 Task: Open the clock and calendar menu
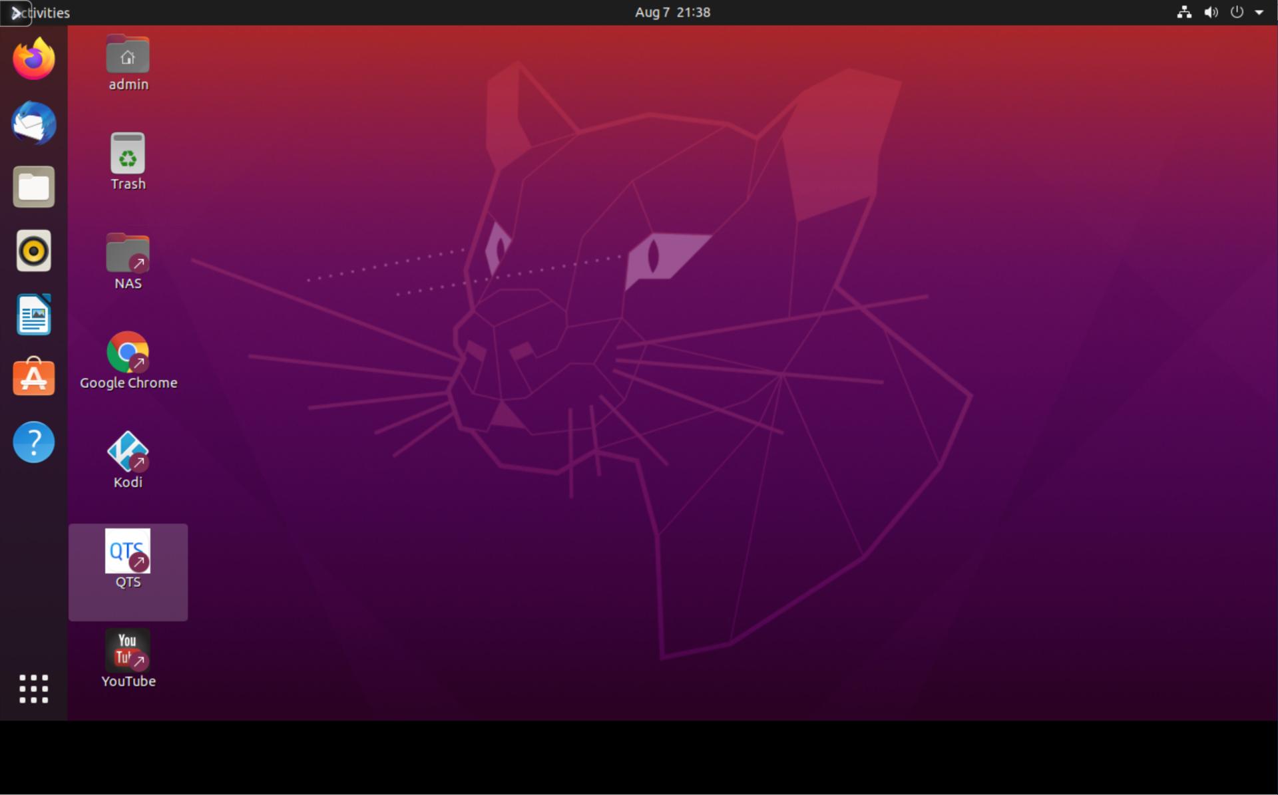(672, 13)
